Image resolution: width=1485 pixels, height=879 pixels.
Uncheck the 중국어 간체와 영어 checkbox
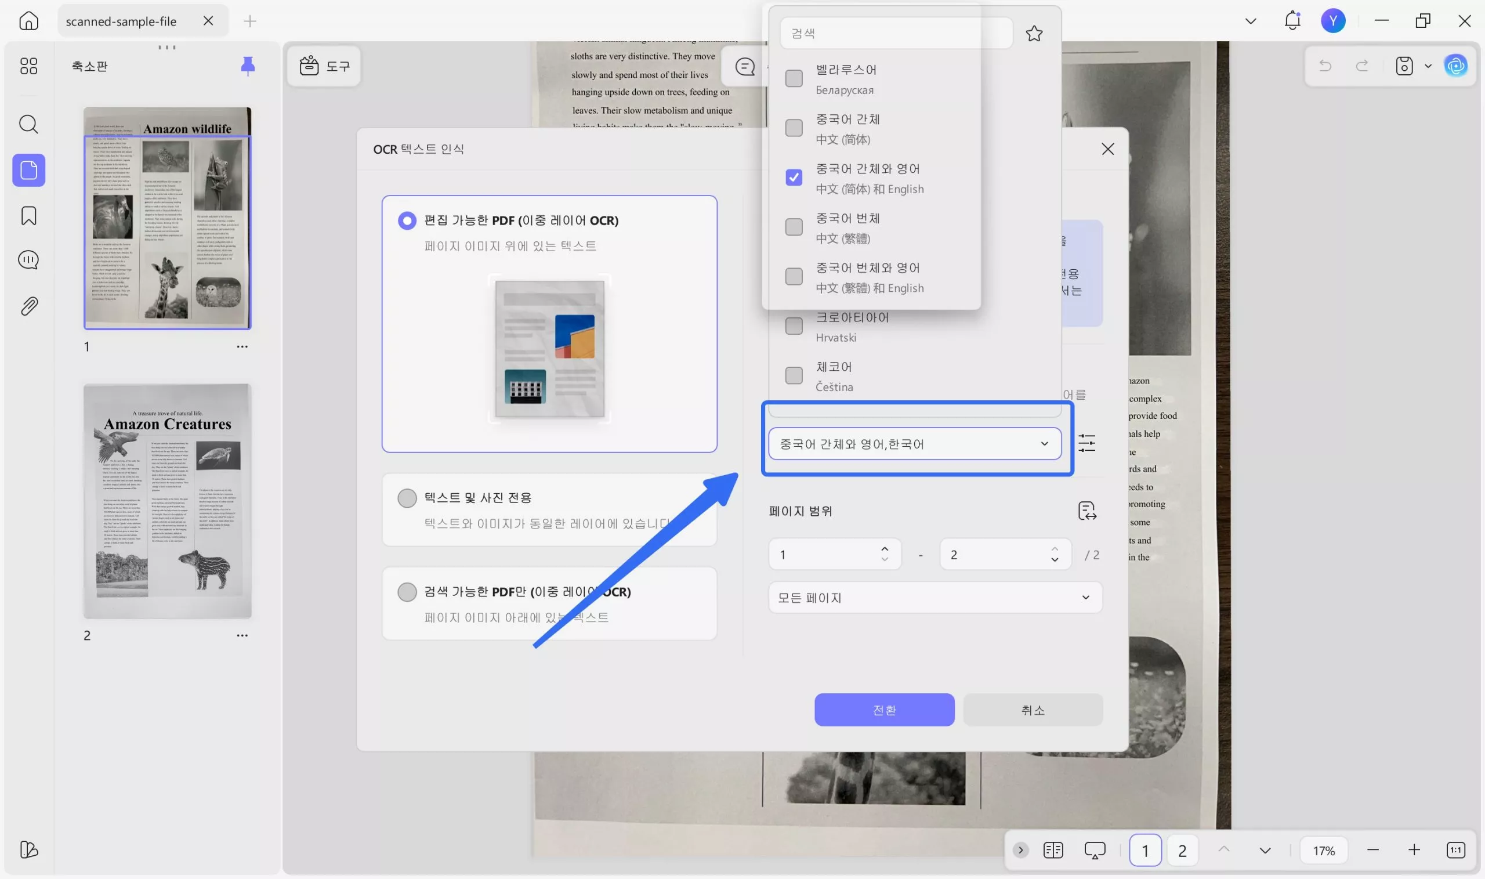(794, 177)
